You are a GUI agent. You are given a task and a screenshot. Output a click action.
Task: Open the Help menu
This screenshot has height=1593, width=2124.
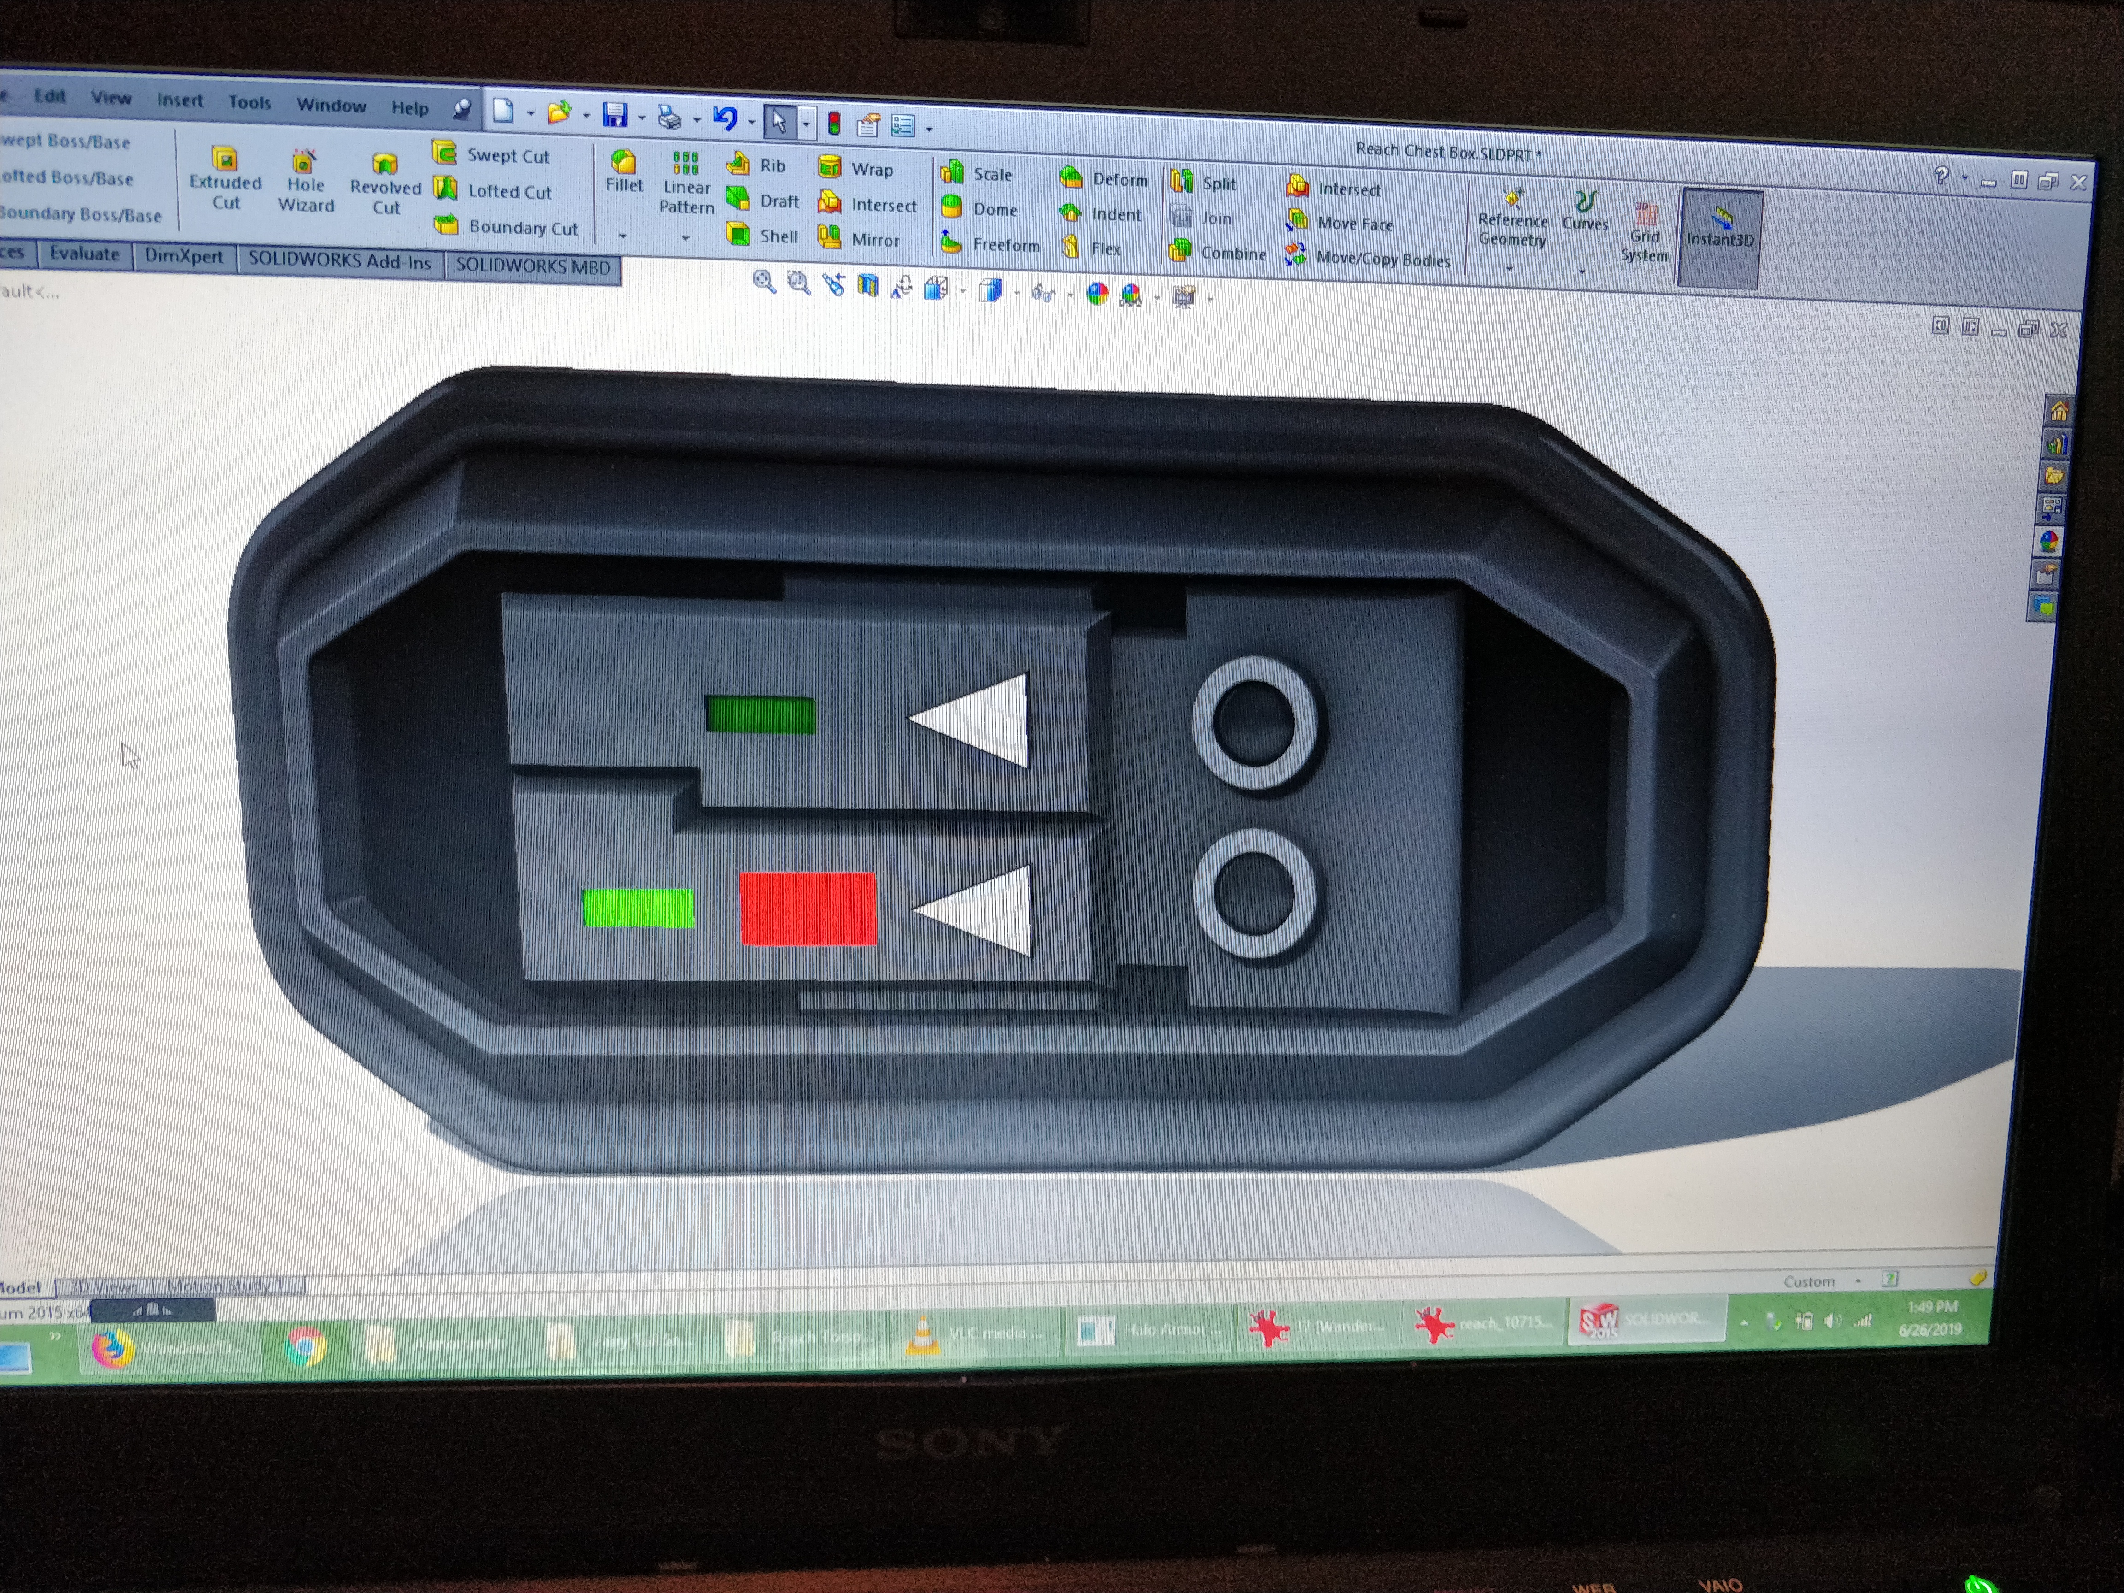(x=410, y=107)
